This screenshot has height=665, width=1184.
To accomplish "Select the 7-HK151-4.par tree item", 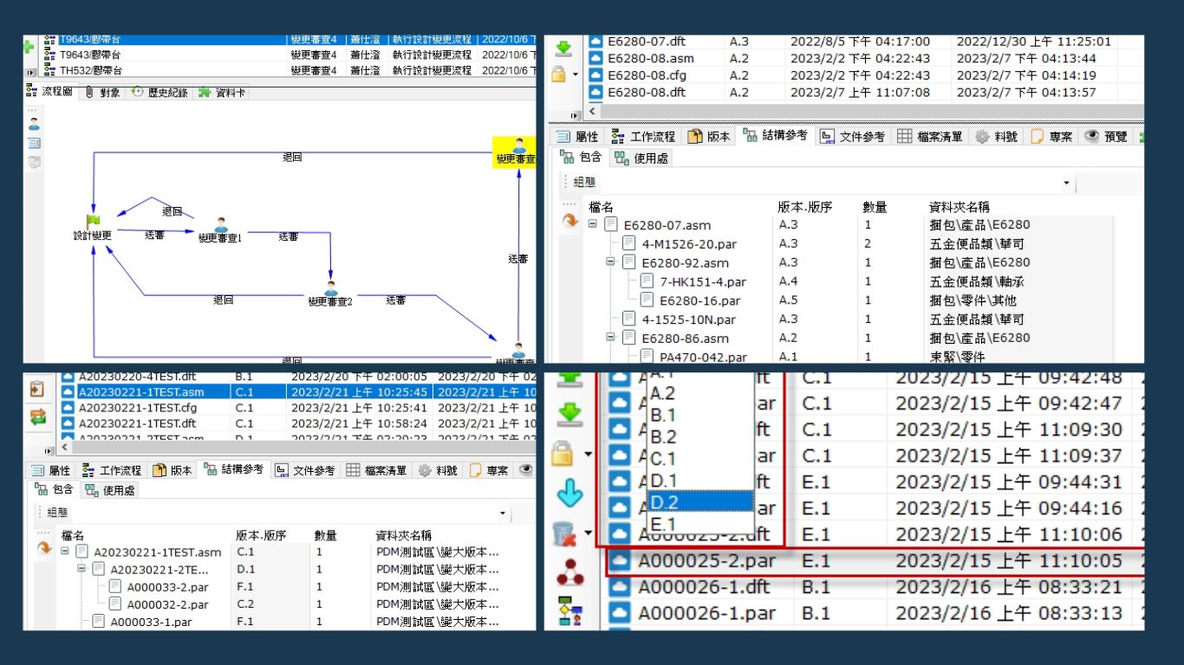I will (702, 281).
